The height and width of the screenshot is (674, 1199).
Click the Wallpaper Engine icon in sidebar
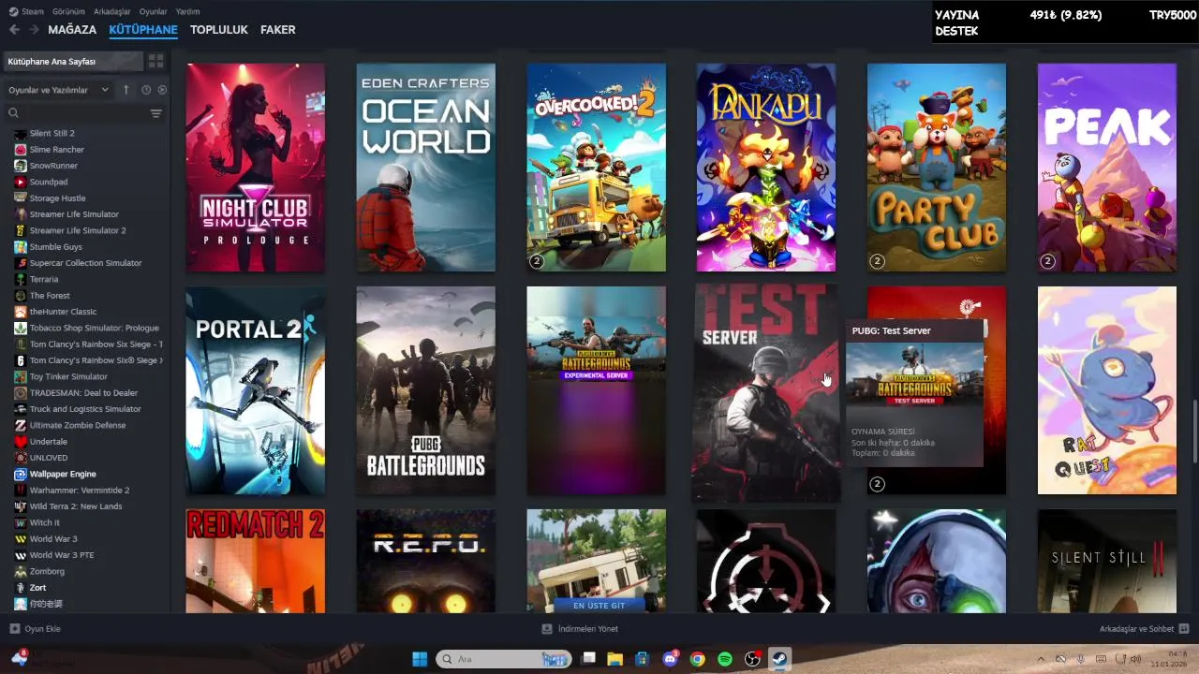click(x=21, y=474)
